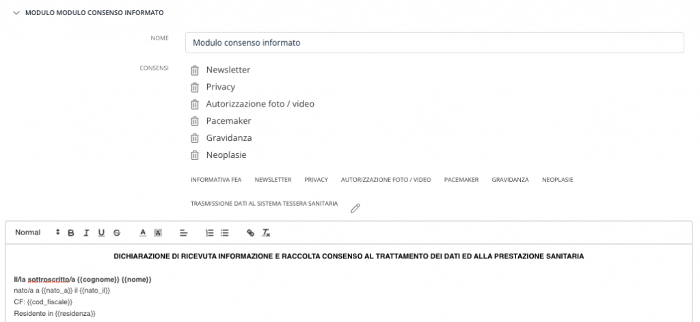Click the Nome input field
The image size is (700, 322).
(434, 43)
